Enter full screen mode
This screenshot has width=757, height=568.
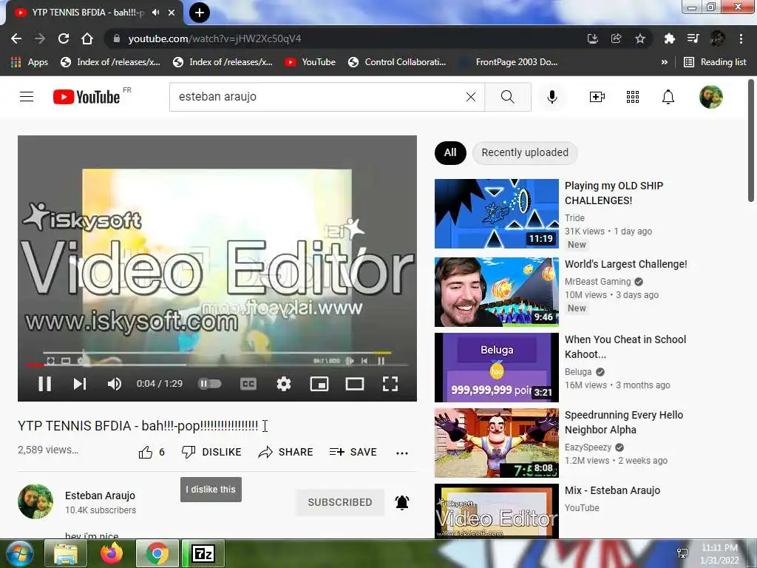pyautogui.click(x=390, y=384)
